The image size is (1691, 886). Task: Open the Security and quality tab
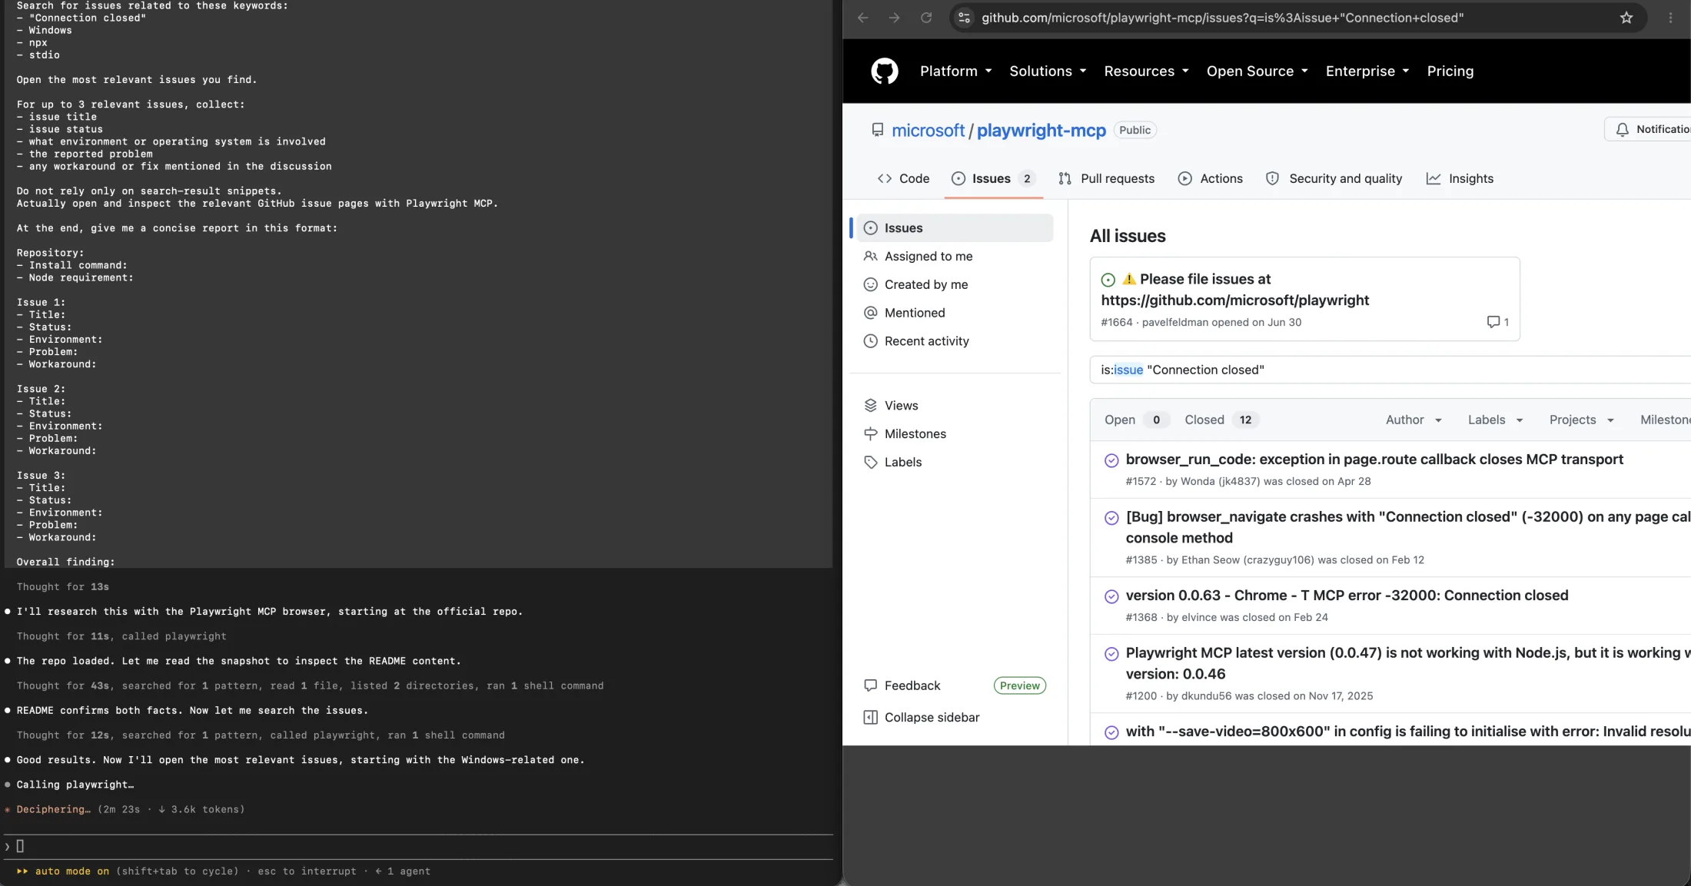click(x=1334, y=178)
